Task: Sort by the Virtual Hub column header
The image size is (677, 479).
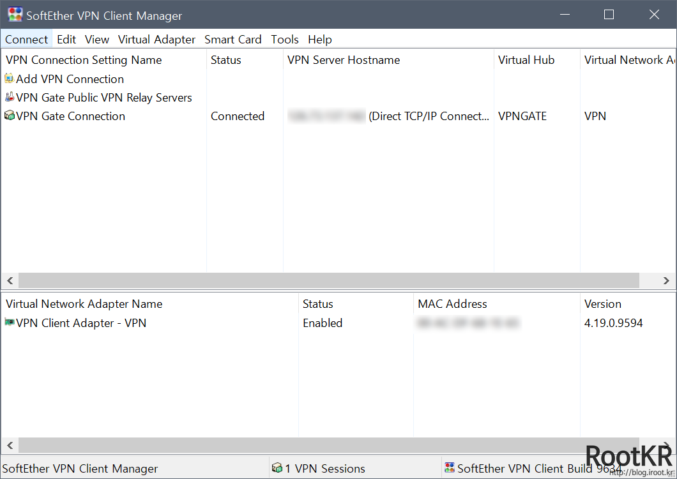Action: point(537,60)
